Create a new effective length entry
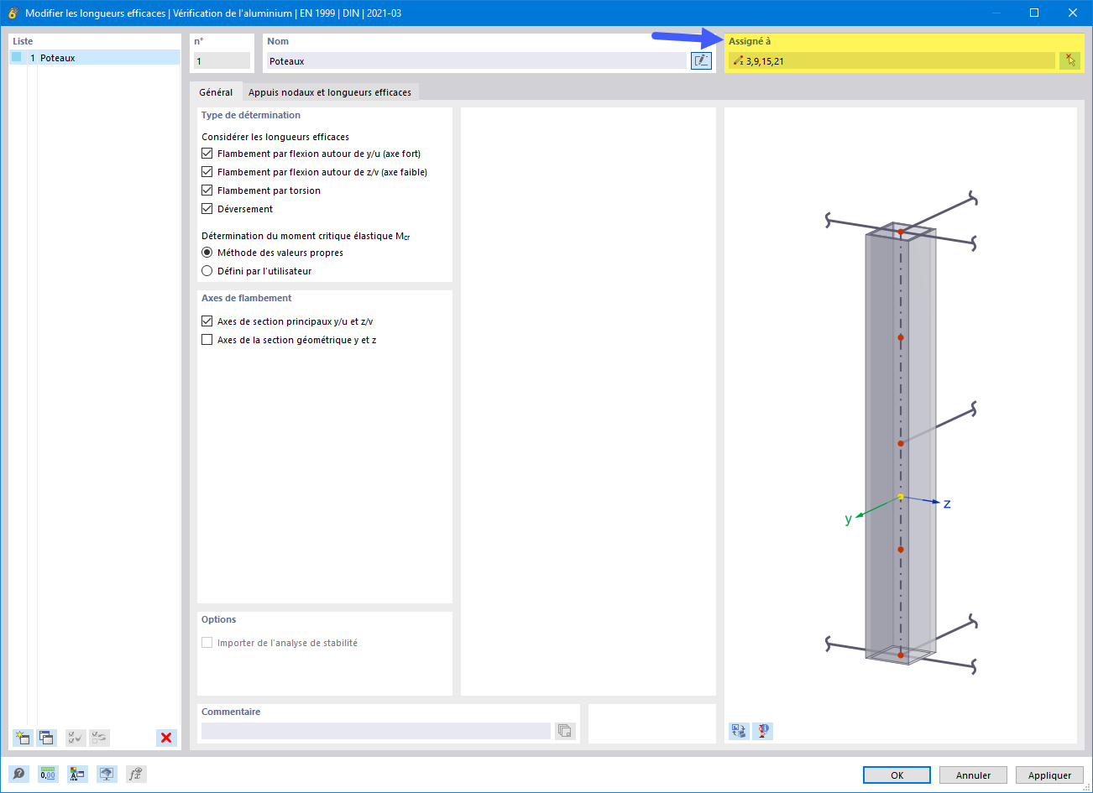Viewport: 1093px width, 793px height. (x=23, y=738)
